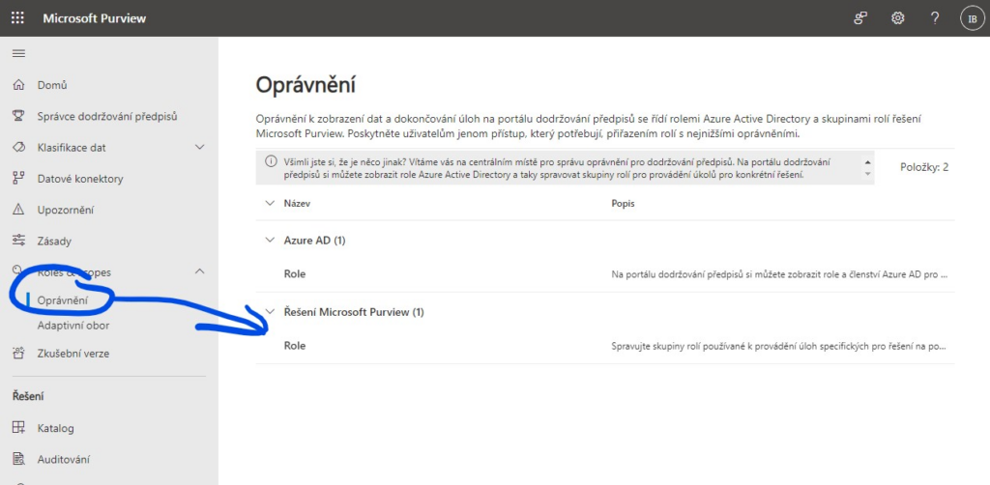Open Auditování under Řešení

(63, 459)
